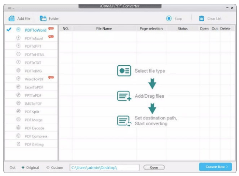The width and height of the screenshot is (239, 176).
Task: Click the hot badge next to PDFToWord
Action: click(x=51, y=29)
